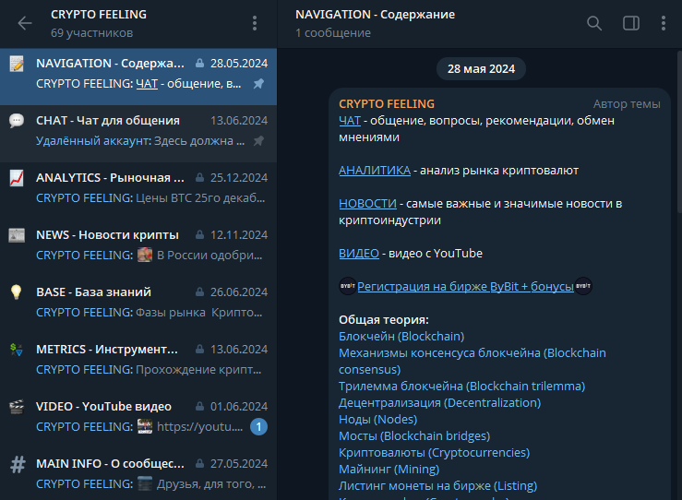
Task: Open the CRYPTO FEELING group three-dot menu
Action: pyautogui.click(x=255, y=23)
